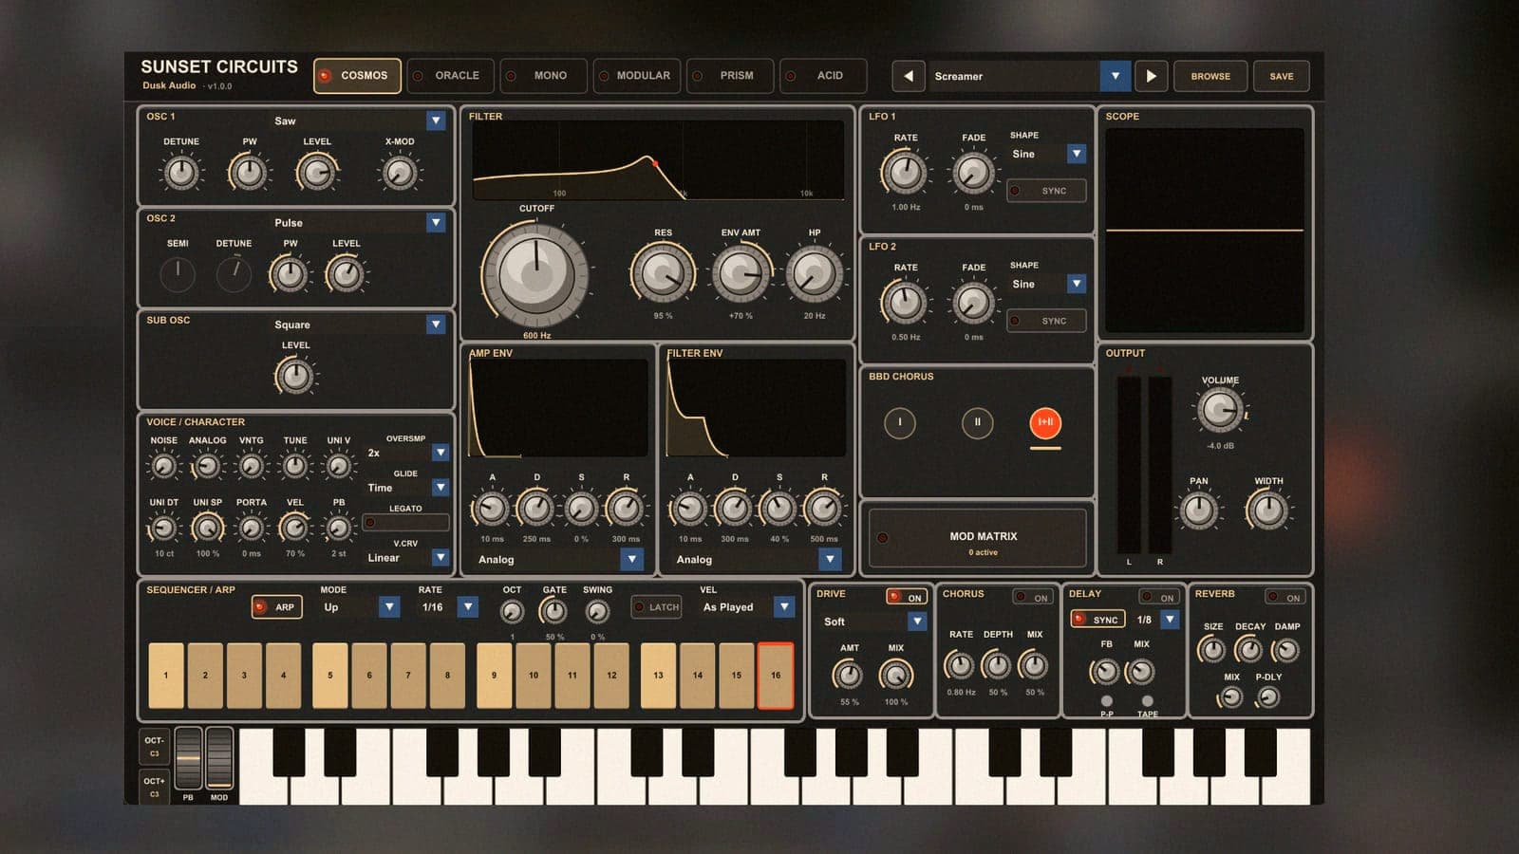Open the MOD MATRIX panel
The width and height of the screenshot is (1519, 854).
[978, 538]
